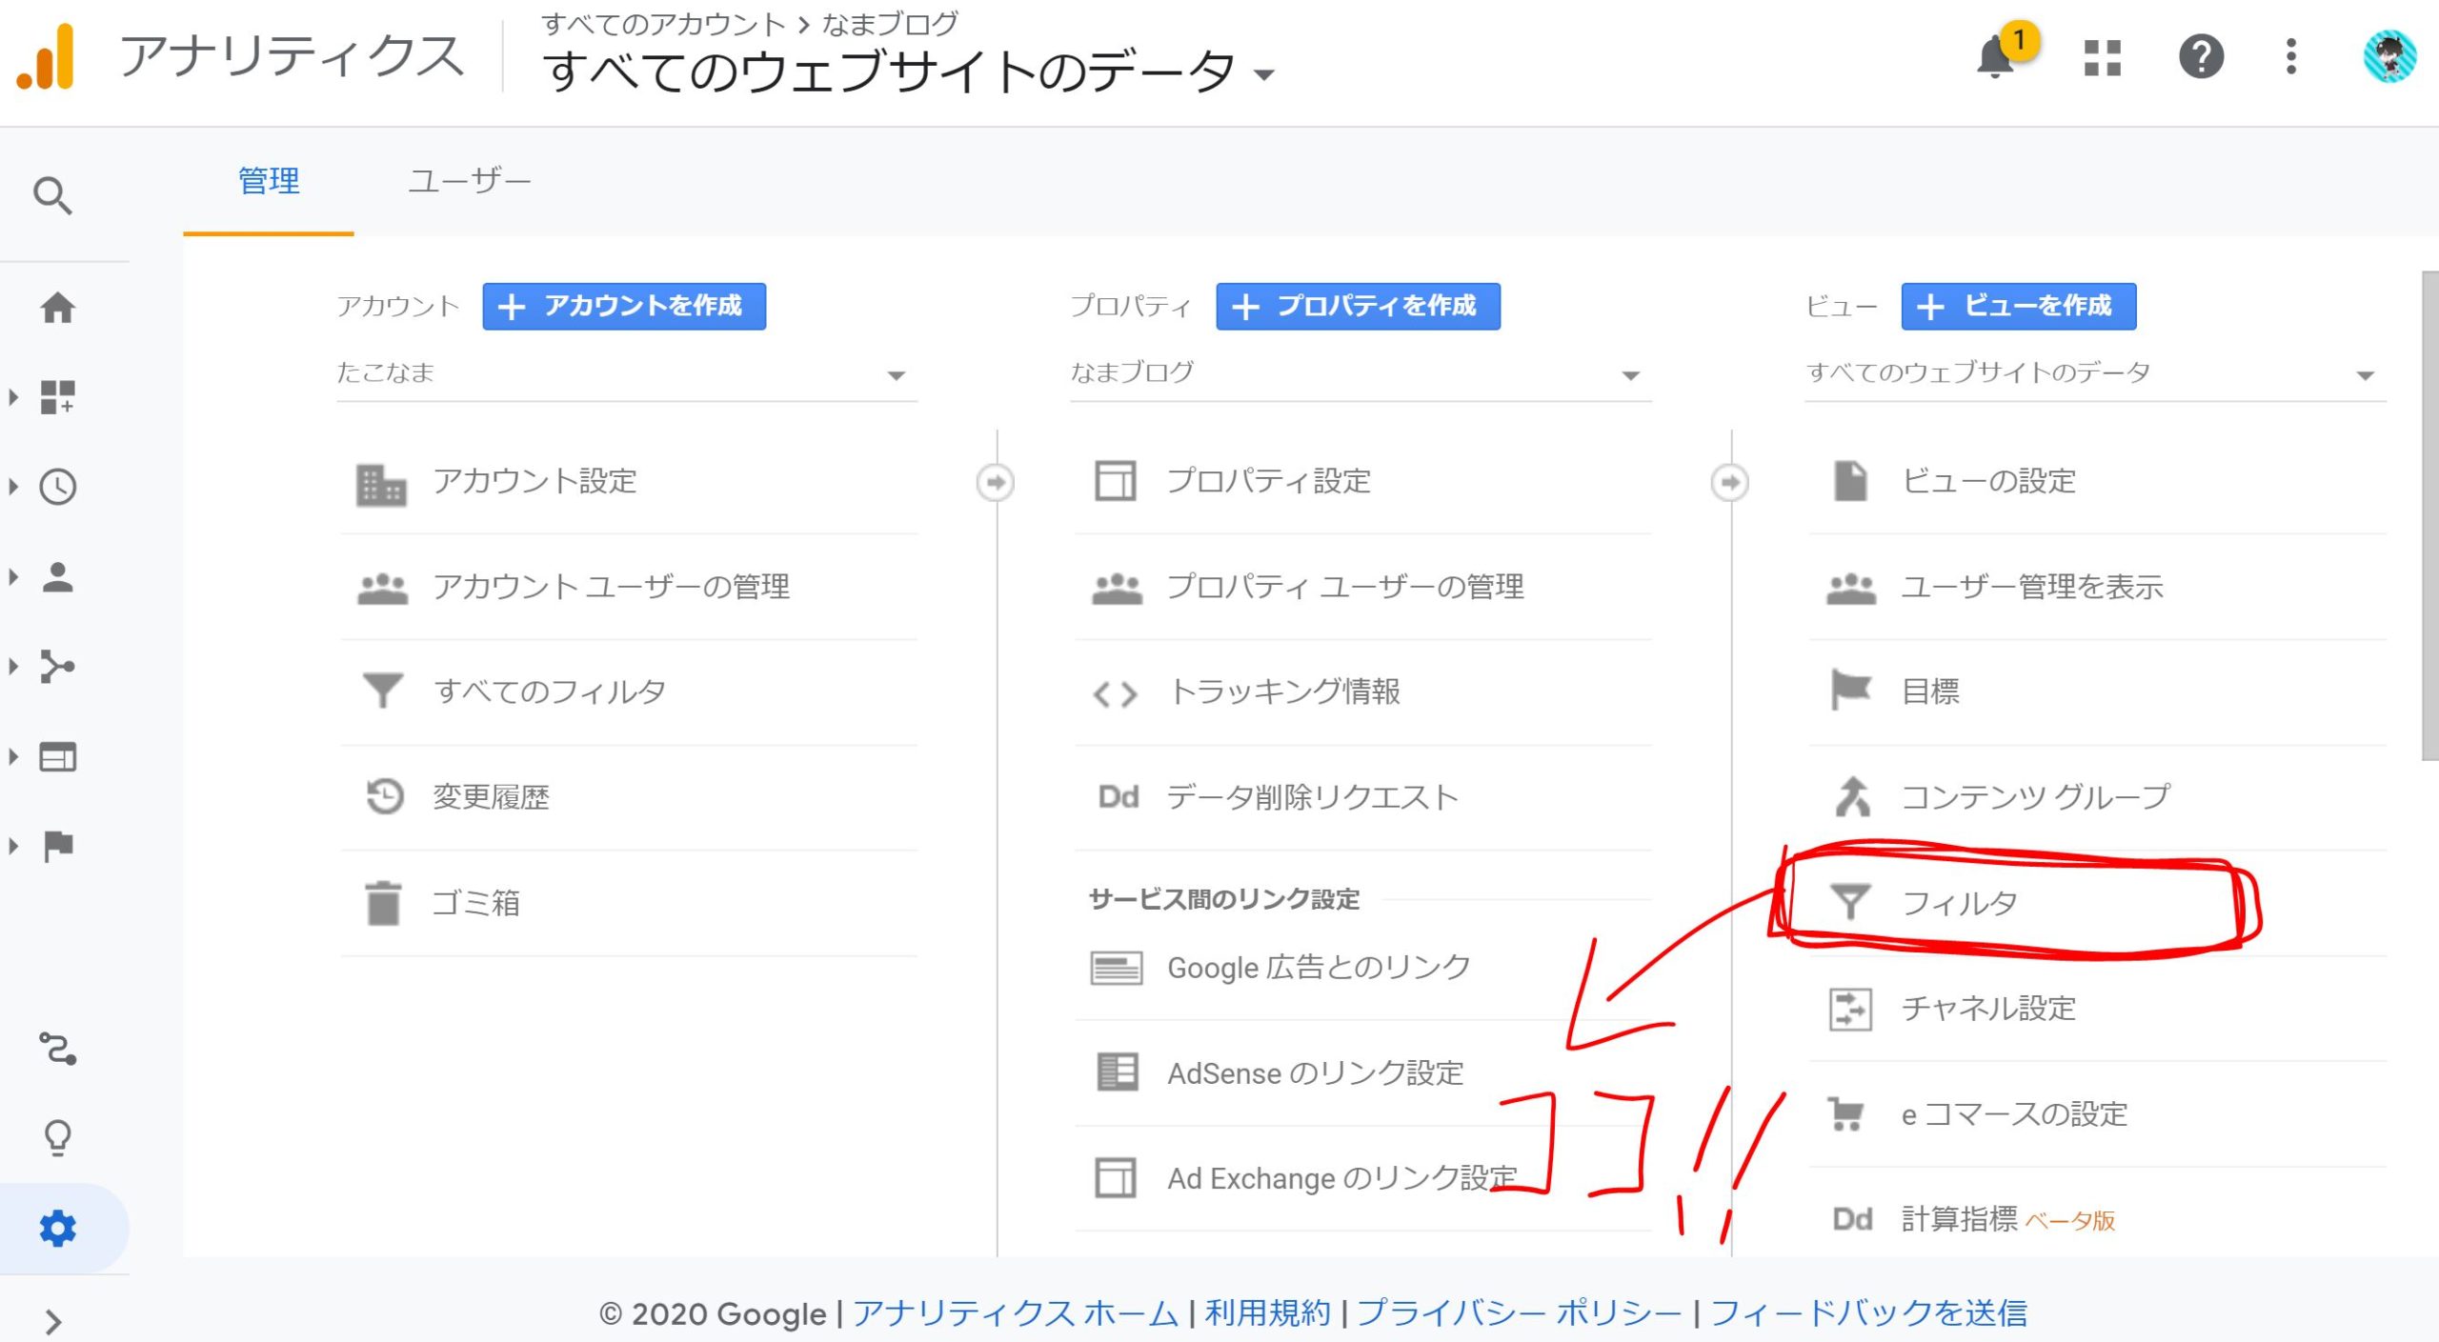Click the コンテンツ グループ icon

pyautogui.click(x=1852, y=797)
